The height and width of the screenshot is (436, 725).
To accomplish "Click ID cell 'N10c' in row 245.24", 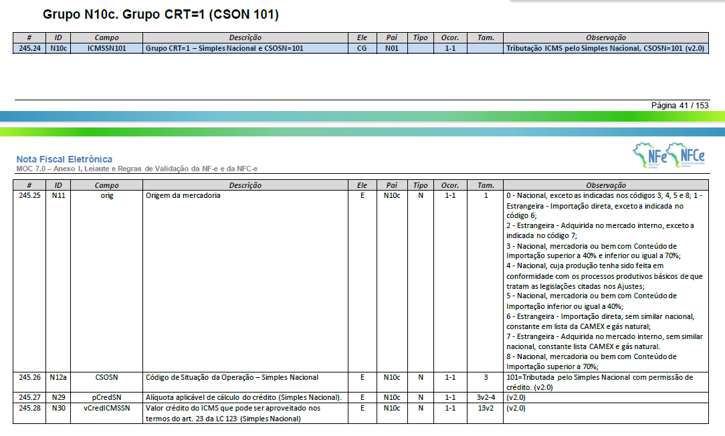I will click(58, 48).
